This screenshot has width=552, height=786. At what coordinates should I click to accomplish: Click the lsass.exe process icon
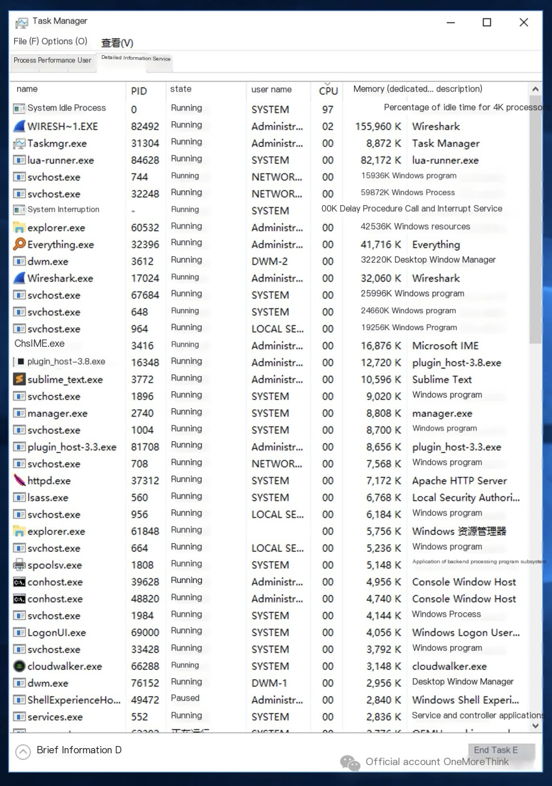point(19,497)
